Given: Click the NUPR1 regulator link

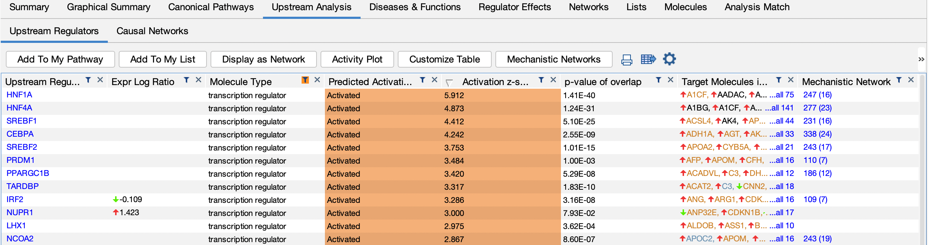Looking at the screenshot, I should tap(20, 213).
